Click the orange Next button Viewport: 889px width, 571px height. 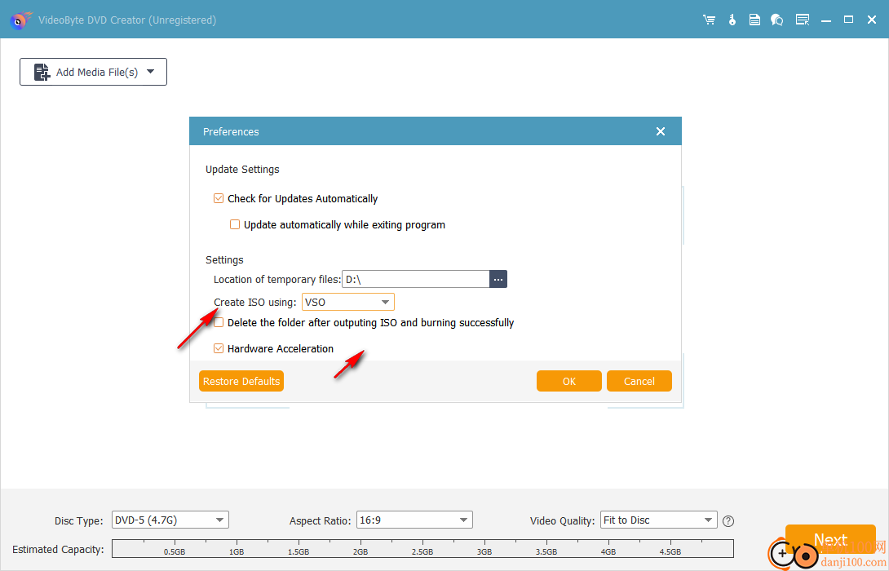tap(830, 539)
